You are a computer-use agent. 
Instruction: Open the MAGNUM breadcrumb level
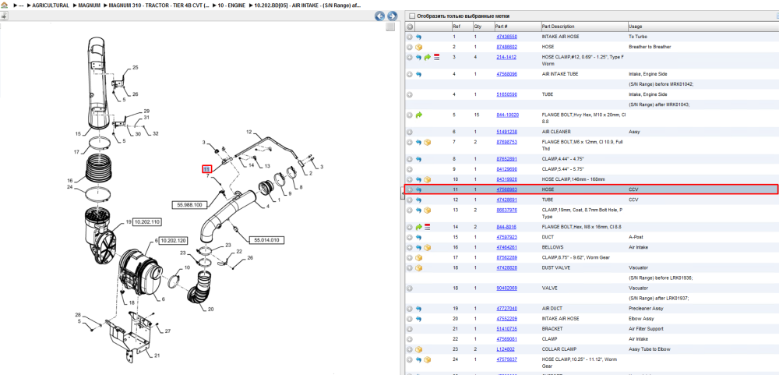[x=90, y=5]
